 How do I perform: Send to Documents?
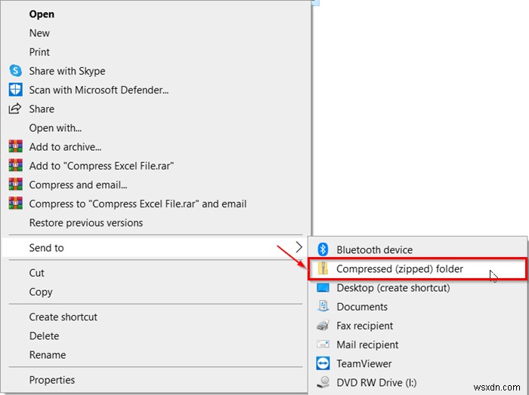tap(417, 307)
